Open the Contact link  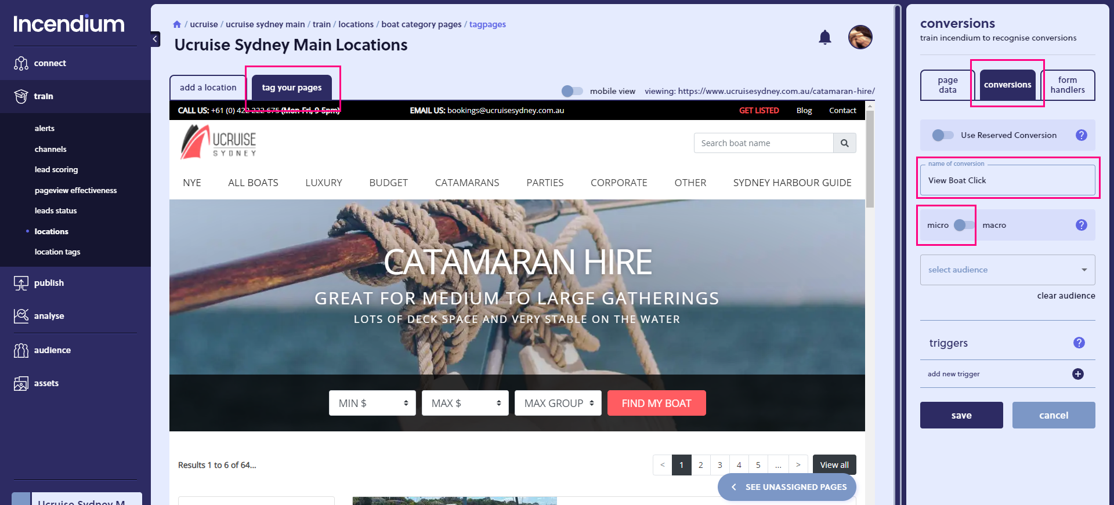[x=842, y=111]
